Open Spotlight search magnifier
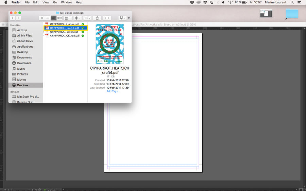 [x=292, y=2]
